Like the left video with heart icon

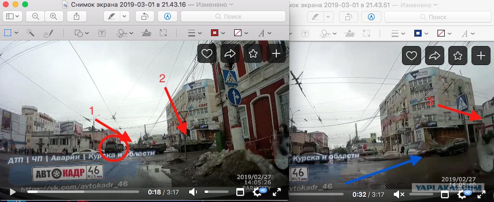point(207,54)
